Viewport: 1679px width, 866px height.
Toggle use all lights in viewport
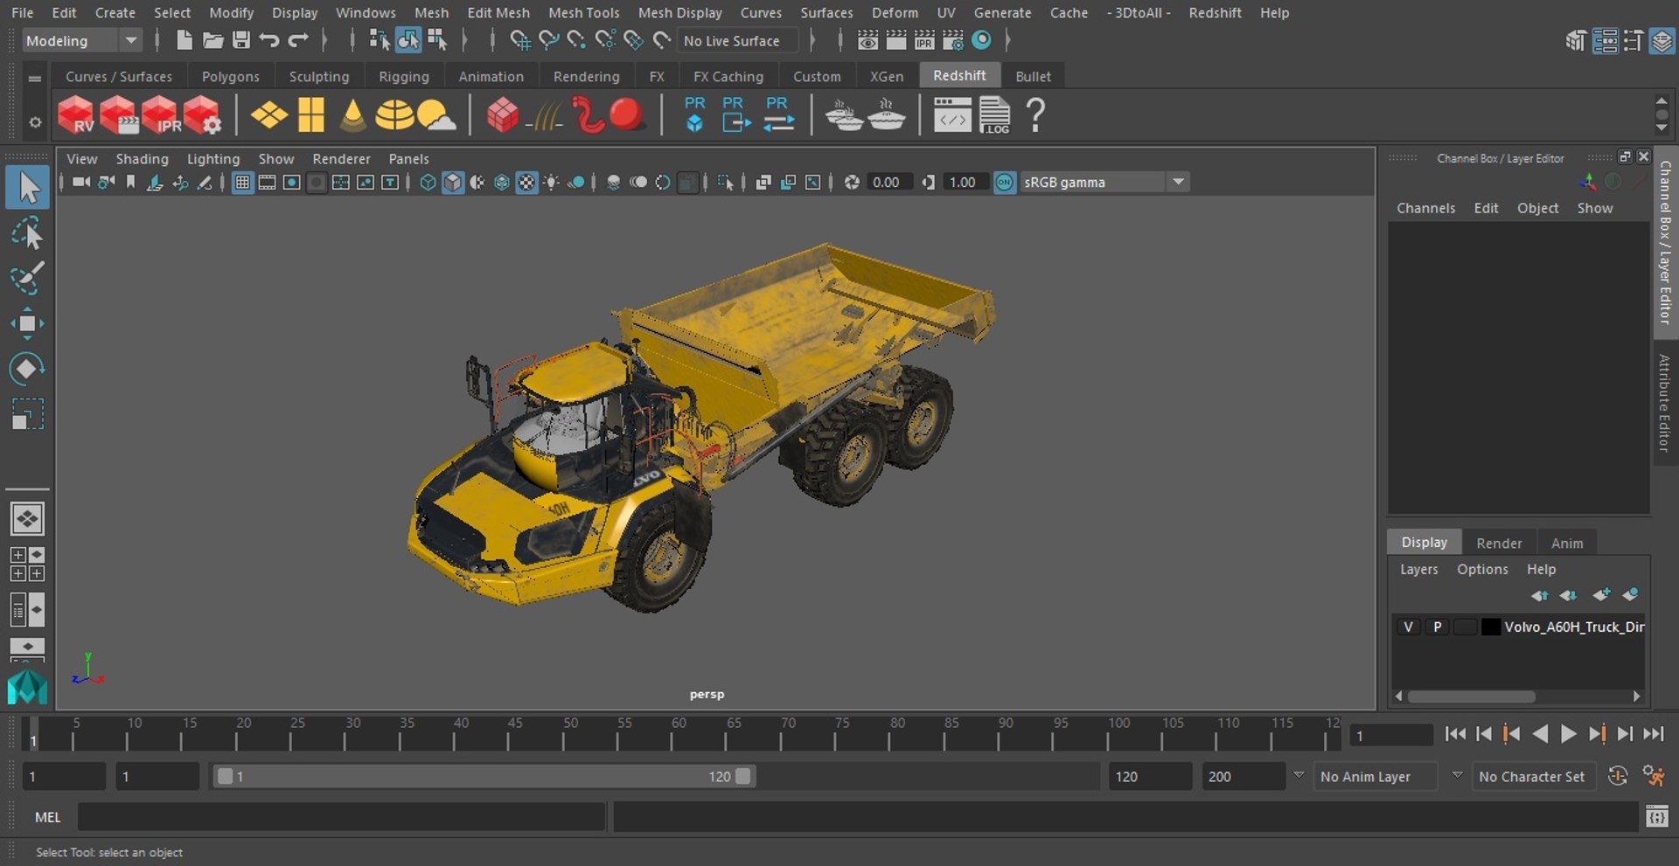coord(551,182)
